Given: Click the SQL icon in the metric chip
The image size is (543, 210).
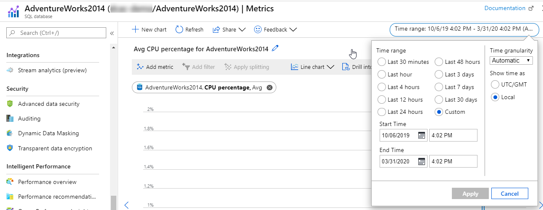Looking at the screenshot, I should pyautogui.click(x=139, y=87).
